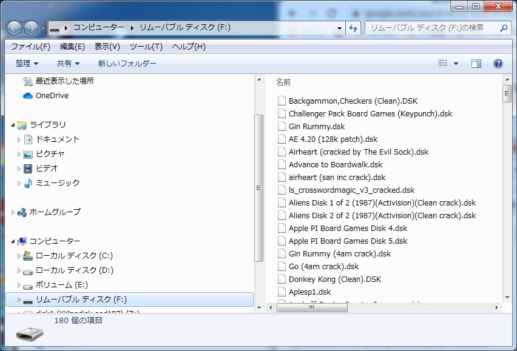Open the 表示(V) menu
This screenshot has height=351, width=517.
click(107, 47)
